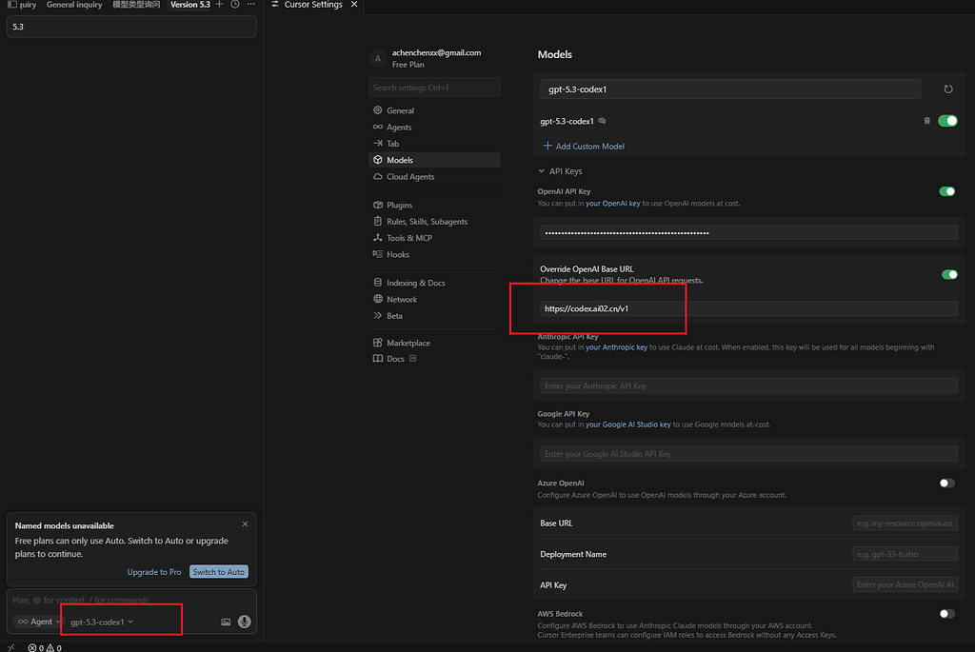Focus the Search settings field
The image size is (975, 652).
[434, 88]
